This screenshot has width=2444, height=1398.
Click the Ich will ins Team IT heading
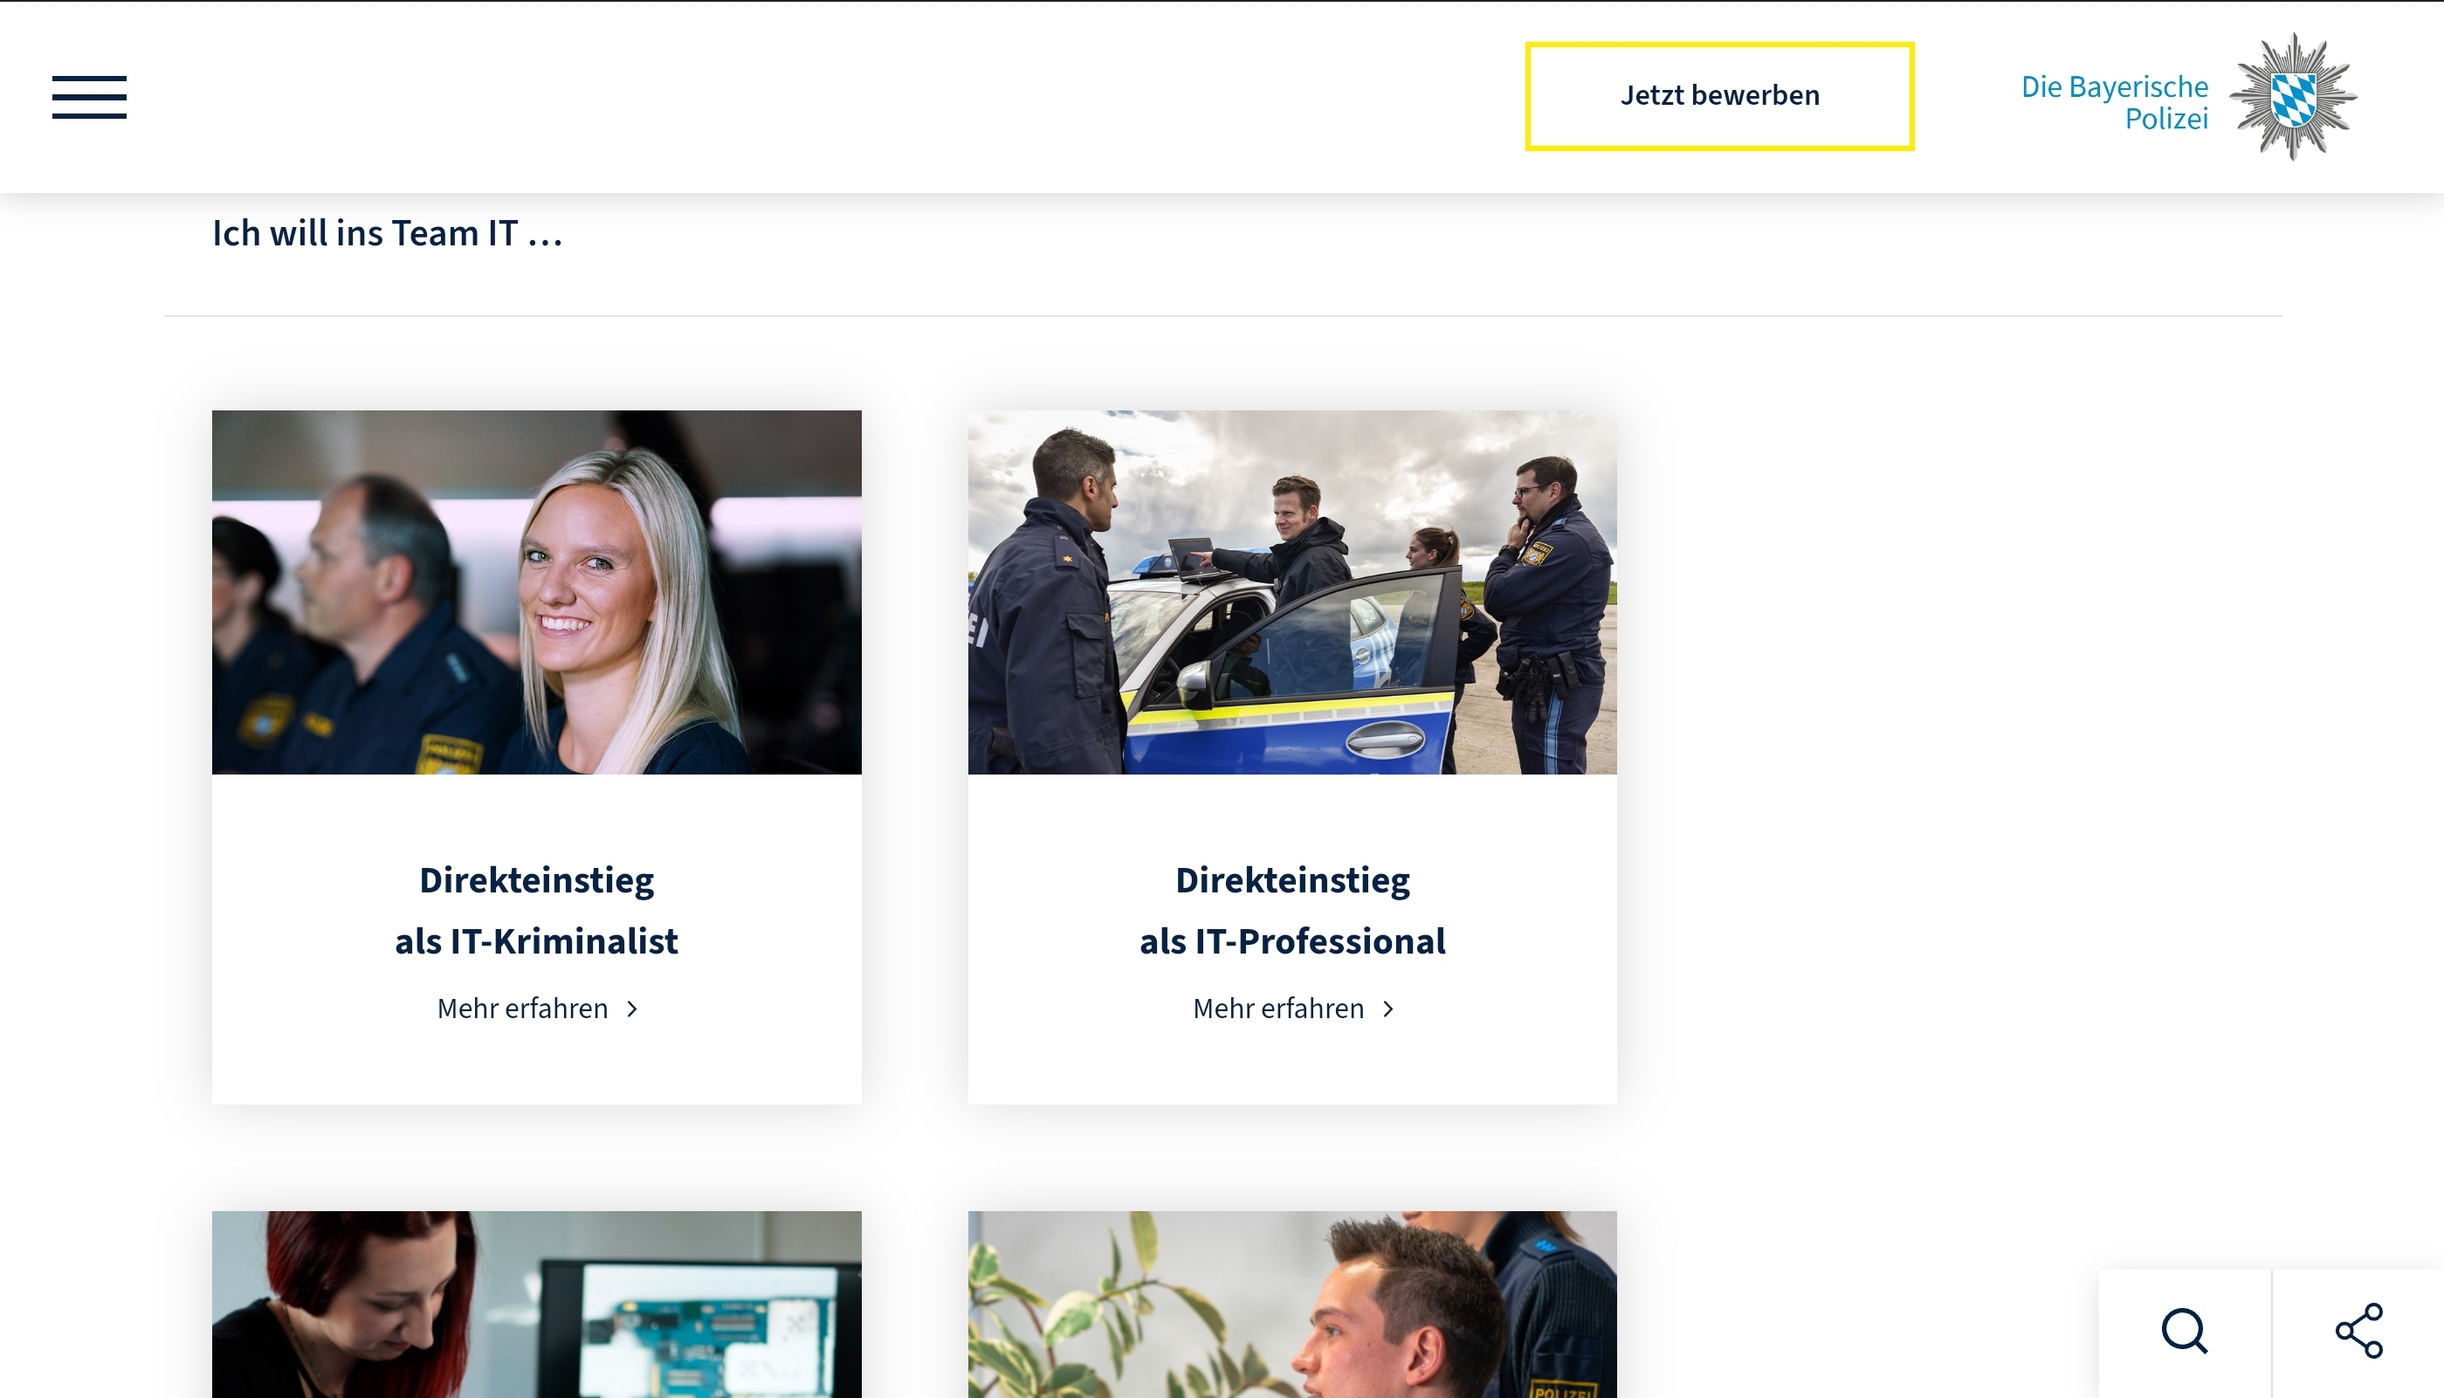(x=387, y=233)
